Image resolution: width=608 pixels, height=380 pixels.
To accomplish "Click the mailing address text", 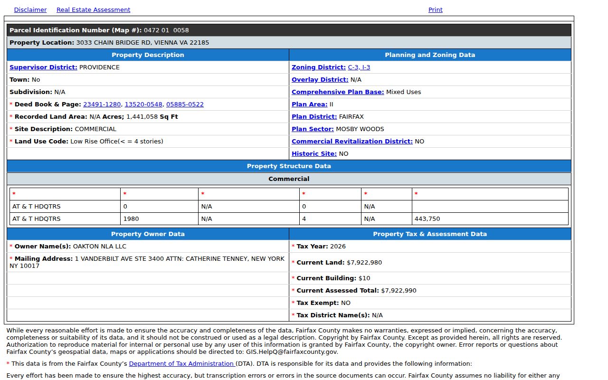I will pos(147,262).
